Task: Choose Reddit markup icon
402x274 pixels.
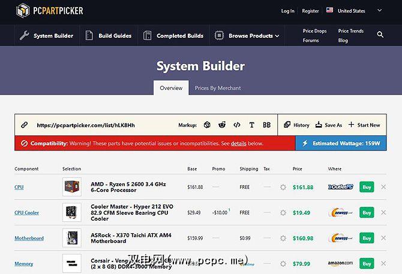Action: coord(222,125)
